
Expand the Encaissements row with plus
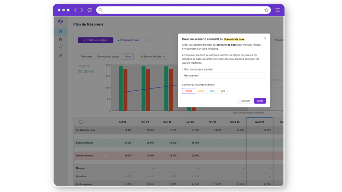[x=106, y=143]
